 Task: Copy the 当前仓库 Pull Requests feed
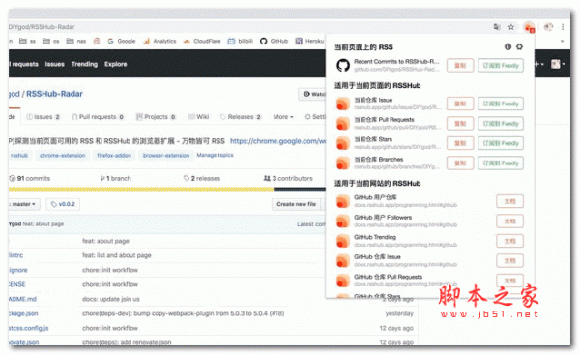[460, 123]
